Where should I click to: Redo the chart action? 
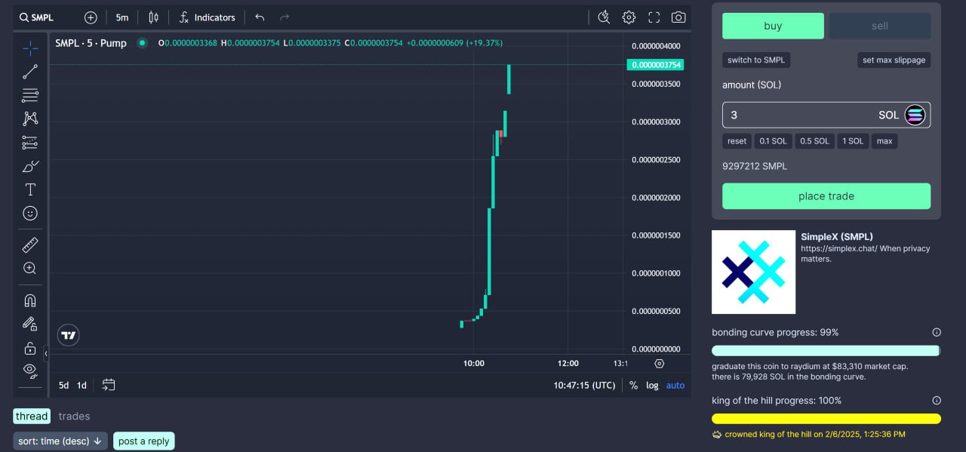click(x=285, y=17)
